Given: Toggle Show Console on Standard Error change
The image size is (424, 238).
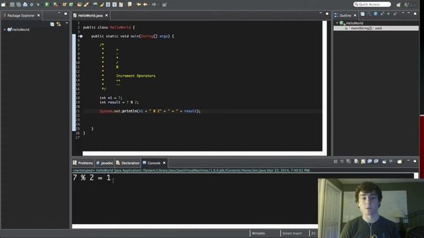Looking at the screenshot, I should [376, 161].
